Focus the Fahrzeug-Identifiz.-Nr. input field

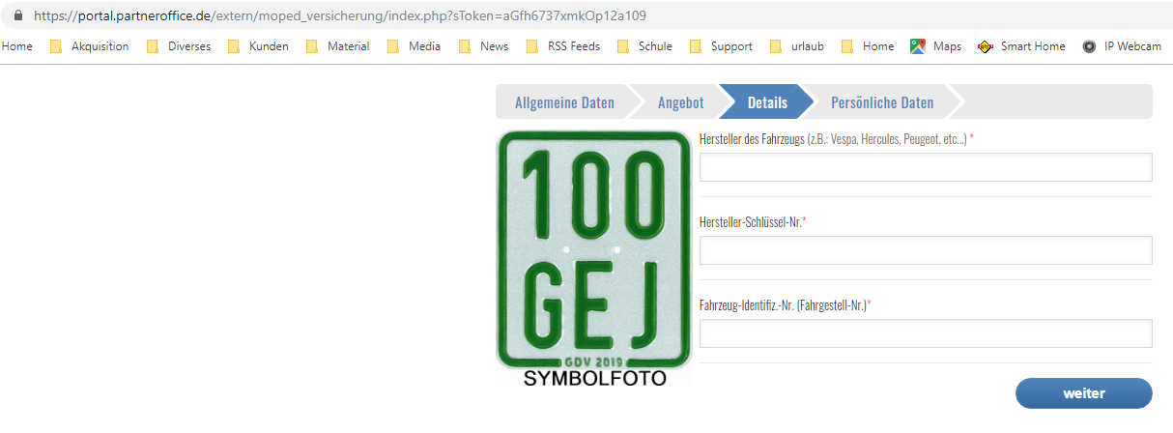coord(926,333)
